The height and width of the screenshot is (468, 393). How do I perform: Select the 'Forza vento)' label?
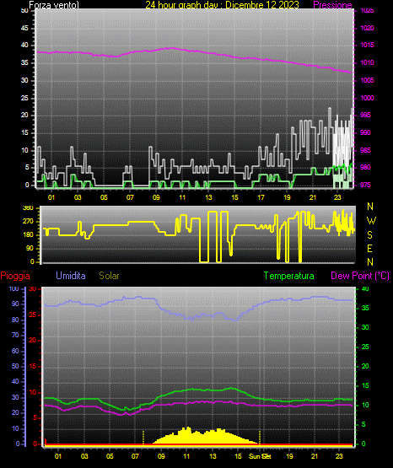tap(54, 5)
